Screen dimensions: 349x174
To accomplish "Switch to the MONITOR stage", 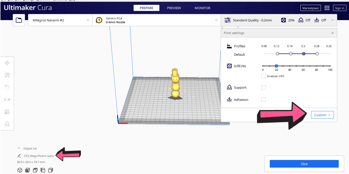I will click(202, 8).
